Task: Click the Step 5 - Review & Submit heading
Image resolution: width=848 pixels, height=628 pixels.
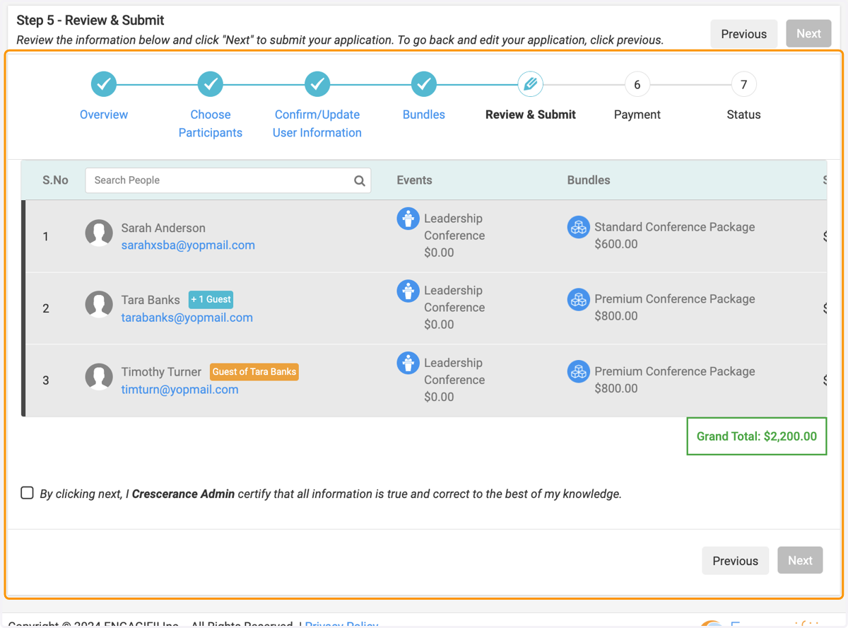Action: pos(90,21)
